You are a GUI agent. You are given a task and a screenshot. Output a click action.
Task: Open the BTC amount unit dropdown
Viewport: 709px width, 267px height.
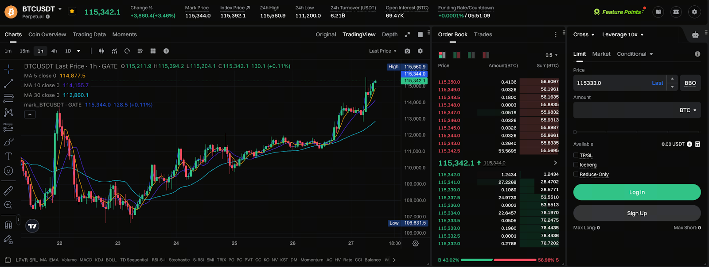click(688, 110)
